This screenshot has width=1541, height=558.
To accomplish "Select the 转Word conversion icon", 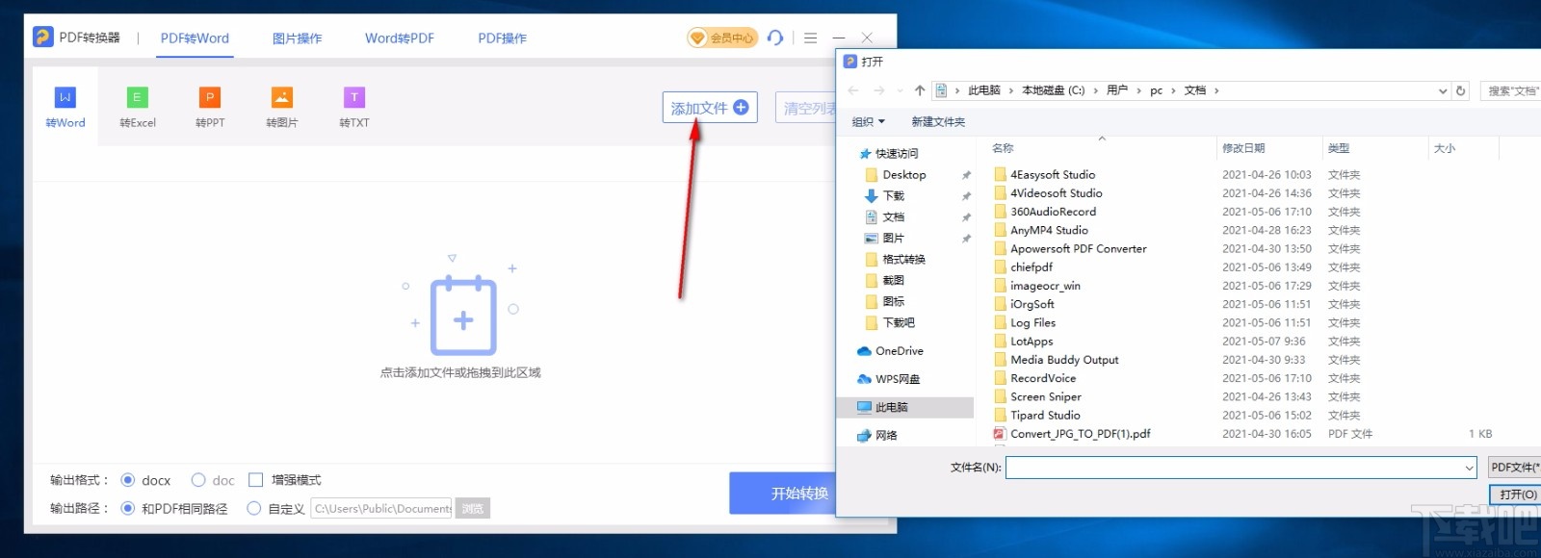I will [65, 107].
